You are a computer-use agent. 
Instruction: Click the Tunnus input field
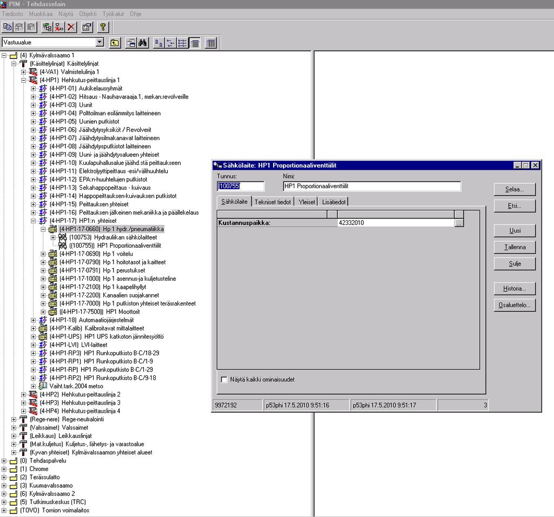tap(241, 186)
